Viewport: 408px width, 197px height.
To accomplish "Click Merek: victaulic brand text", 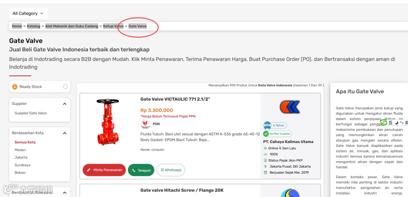I will pos(152,150).
